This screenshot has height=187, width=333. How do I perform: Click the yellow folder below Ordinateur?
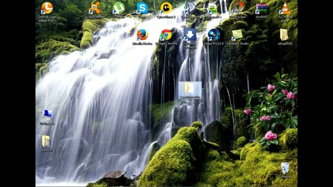tap(46, 141)
